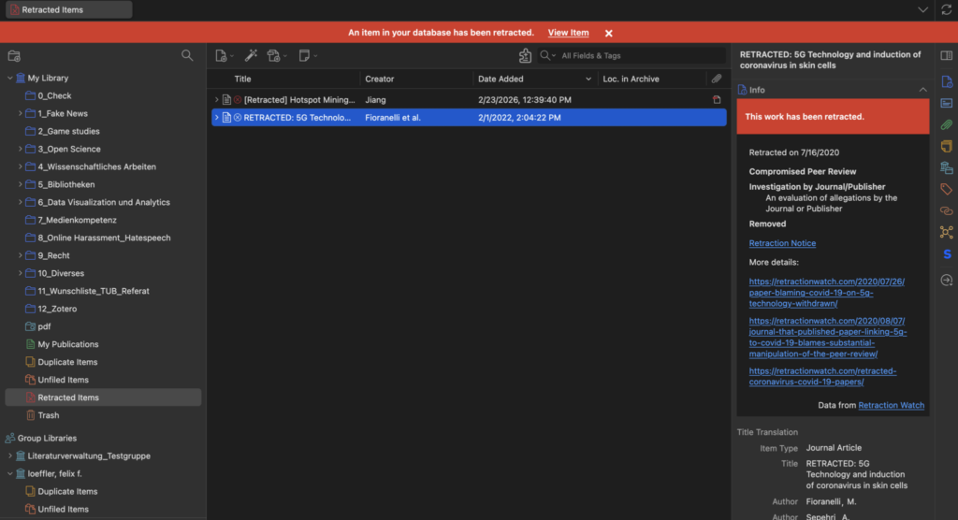Click the blue S plugin icon
This screenshot has height=520, width=958.
coord(947,254)
